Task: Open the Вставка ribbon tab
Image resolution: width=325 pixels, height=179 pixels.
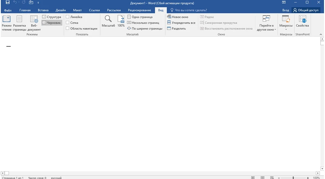Action: pyautogui.click(x=43, y=10)
